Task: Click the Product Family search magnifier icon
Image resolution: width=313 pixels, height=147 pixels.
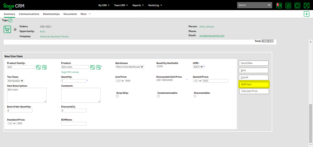Action: click(x=39, y=67)
